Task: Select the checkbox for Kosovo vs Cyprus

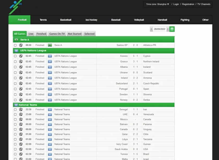Action: tap(15, 56)
